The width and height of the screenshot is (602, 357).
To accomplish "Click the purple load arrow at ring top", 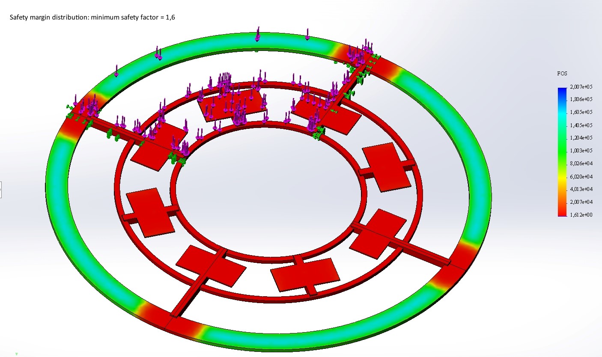I will 258,34.
